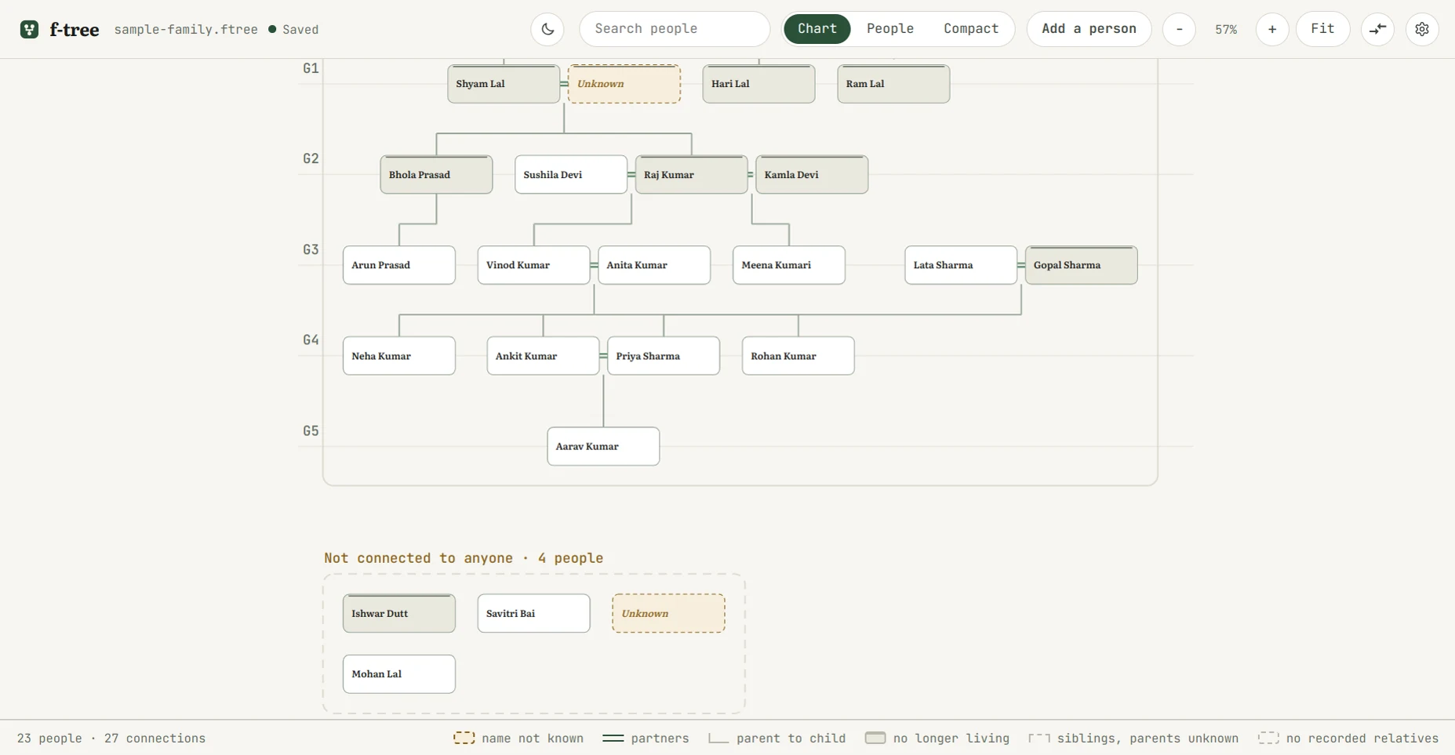Select the Priya Sharma card
1455x755 pixels.
coord(664,356)
